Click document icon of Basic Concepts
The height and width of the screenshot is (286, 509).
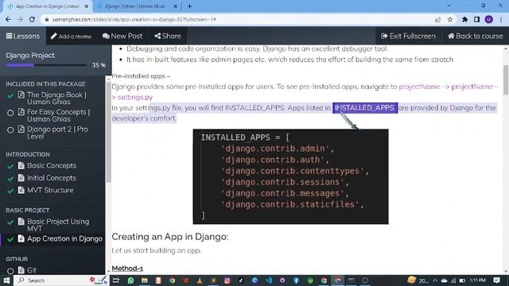[21, 165]
